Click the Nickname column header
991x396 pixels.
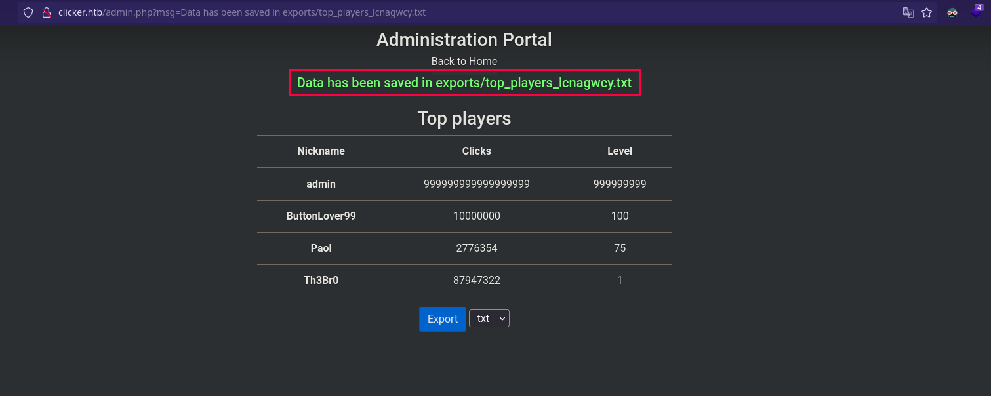pyautogui.click(x=321, y=151)
